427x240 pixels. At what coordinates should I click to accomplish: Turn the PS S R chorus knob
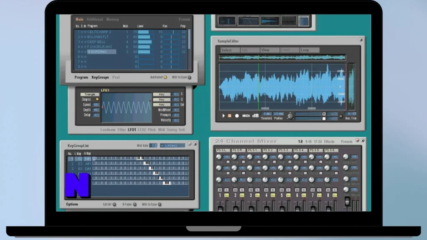click(234, 168)
